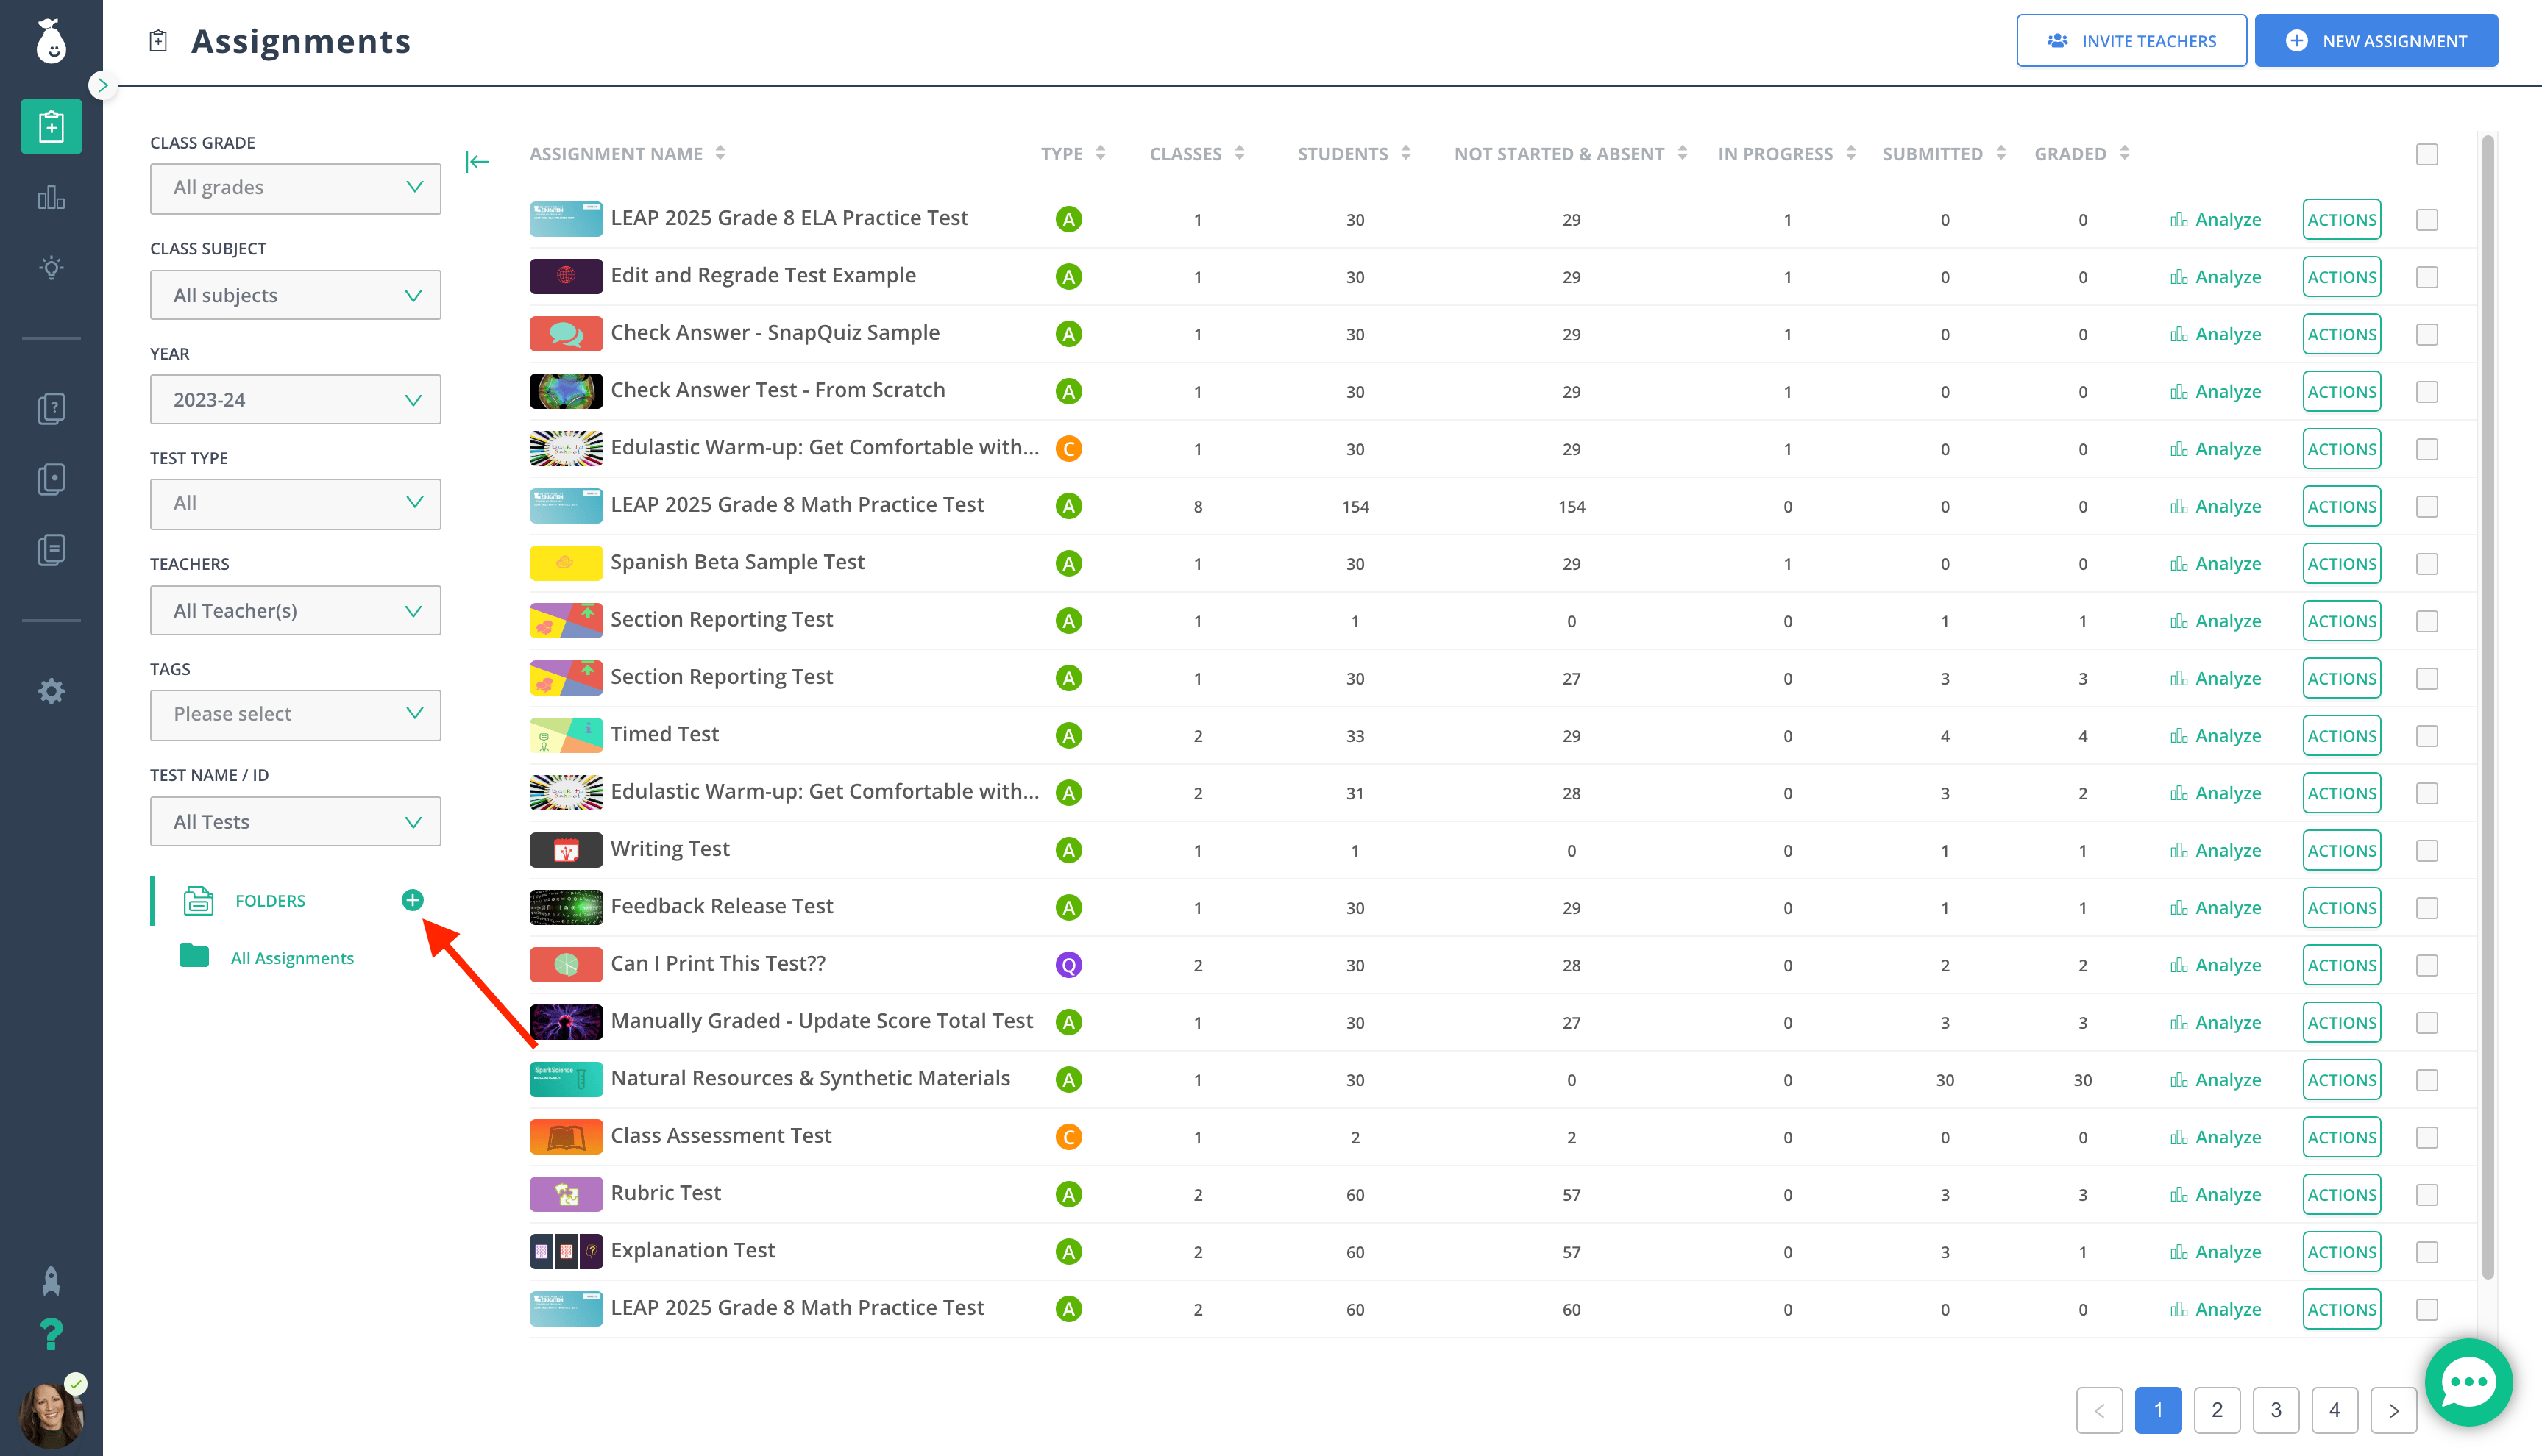Click the lightbulb icon in the sidebar
Image resolution: width=2542 pixels, height=1456 pixels.
pyautogui.click(x=51, y=267)
